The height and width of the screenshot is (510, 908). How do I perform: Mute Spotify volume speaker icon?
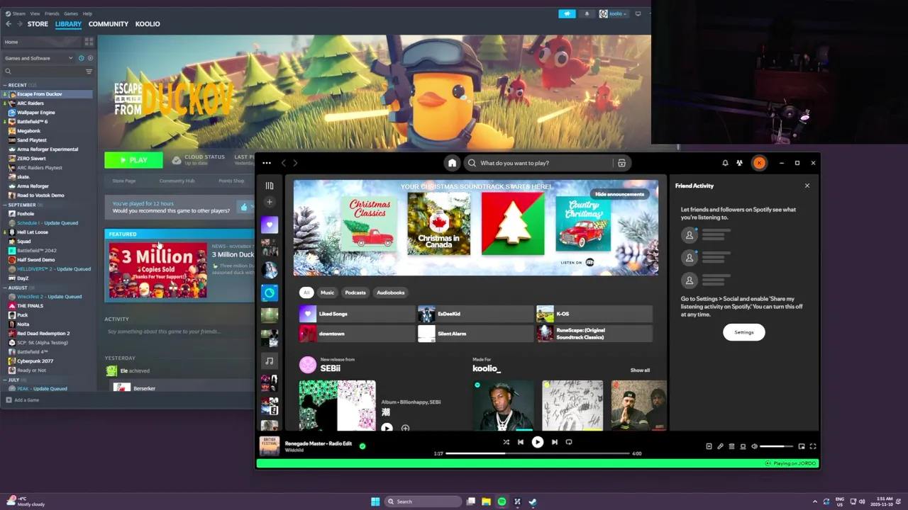pyautogui.click(x=754, y=446)
